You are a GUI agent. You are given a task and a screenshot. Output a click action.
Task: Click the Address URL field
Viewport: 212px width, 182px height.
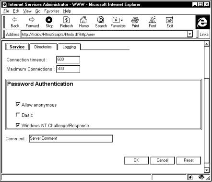(x=104, y=34)
